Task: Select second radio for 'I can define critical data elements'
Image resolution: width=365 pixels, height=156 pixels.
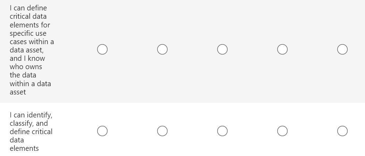Action: 162,50
